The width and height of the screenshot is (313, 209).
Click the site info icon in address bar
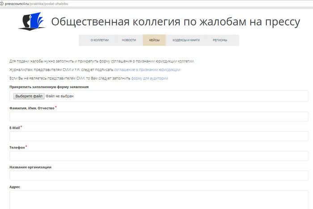pos(2,3)
